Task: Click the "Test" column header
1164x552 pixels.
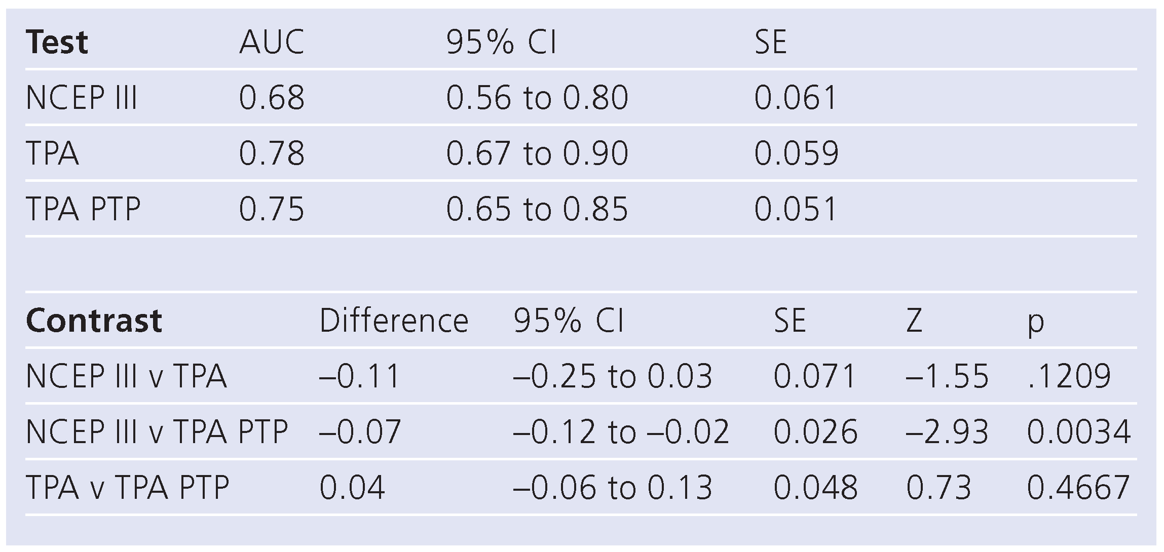Action: [57, 42]
